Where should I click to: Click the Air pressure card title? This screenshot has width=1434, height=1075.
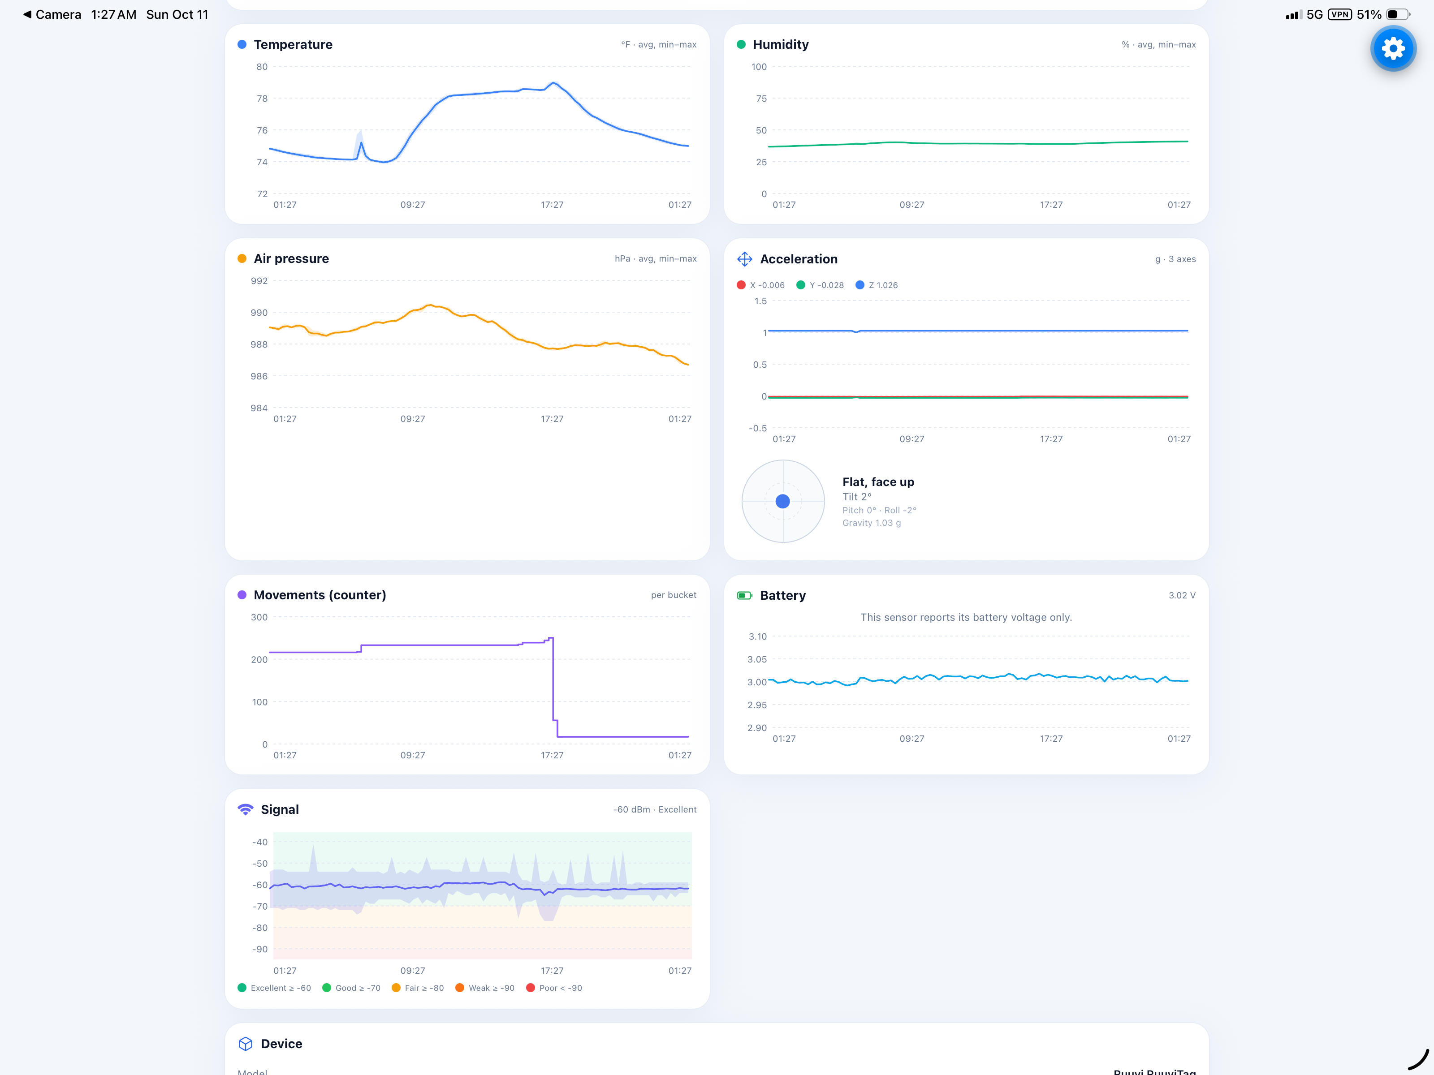click(291, 258)
